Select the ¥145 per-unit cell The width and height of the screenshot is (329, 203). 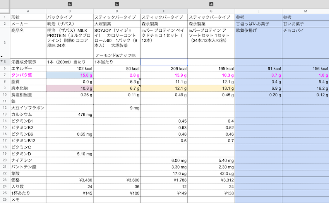[70, 193]
